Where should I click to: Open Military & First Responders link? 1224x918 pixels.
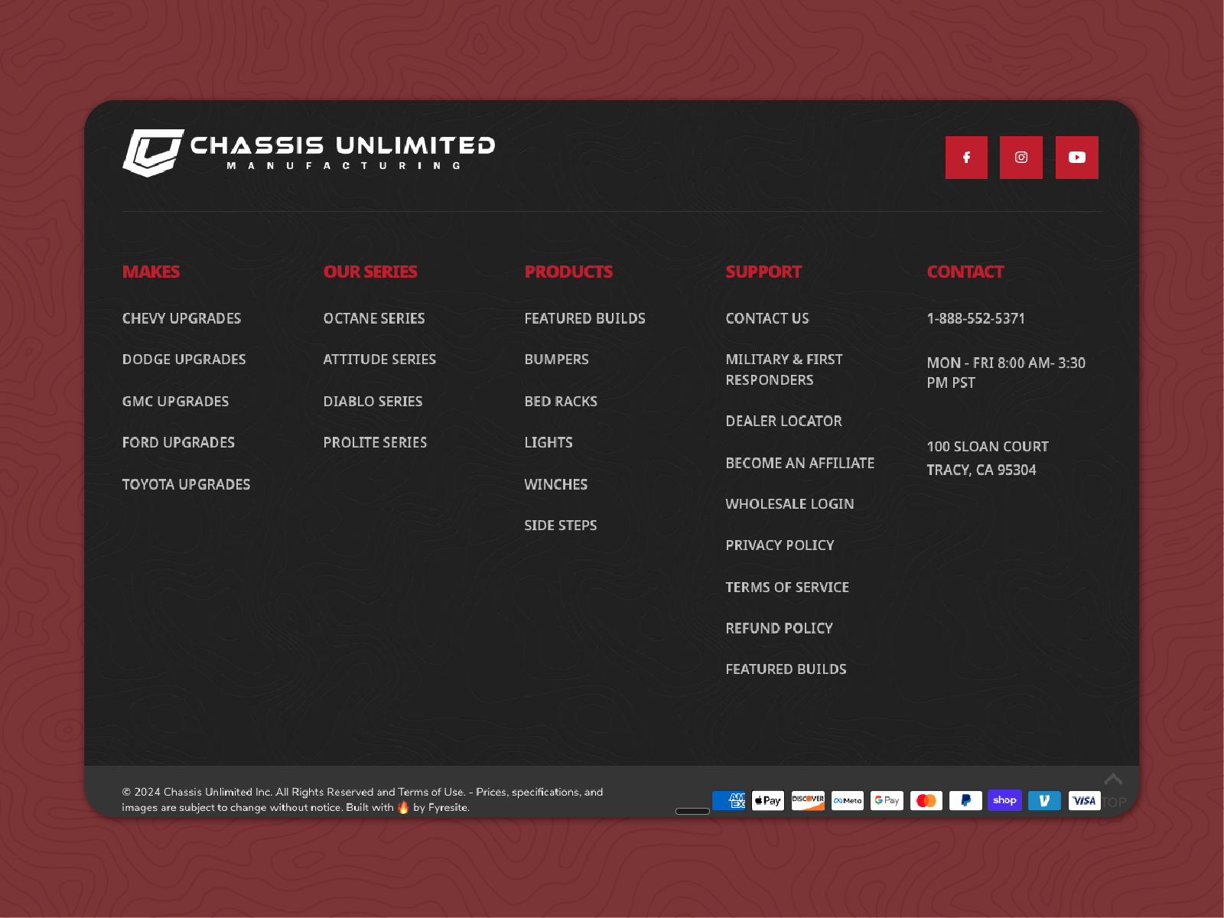click(784, 369)
